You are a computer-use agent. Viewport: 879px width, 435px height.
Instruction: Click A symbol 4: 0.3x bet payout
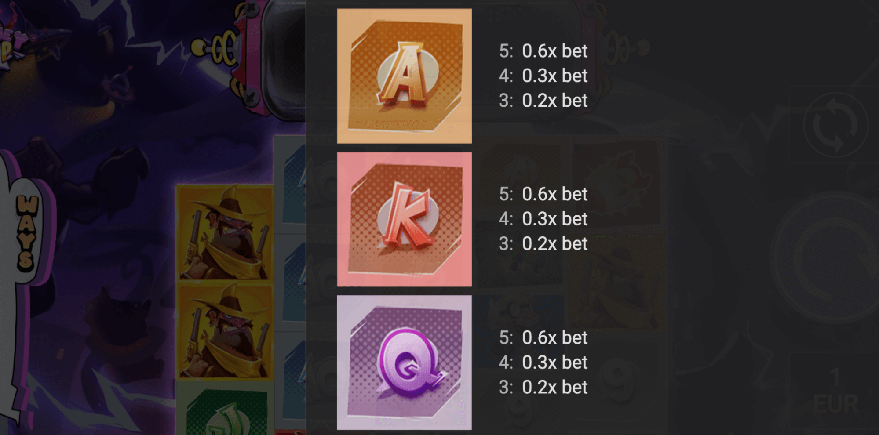(x=543, y=76)
